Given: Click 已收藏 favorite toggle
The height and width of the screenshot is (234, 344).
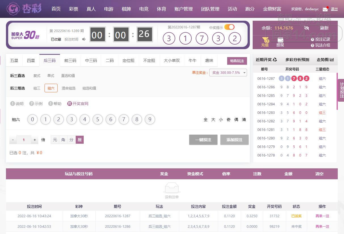Looking at the screenshot, I should tap(56, 39).
